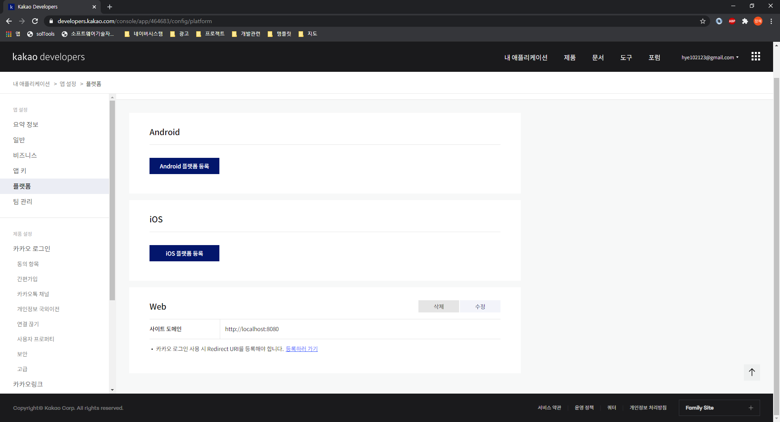Open the 포럼 menu
This screenshot has width=780, height=422.
[654, 58]
